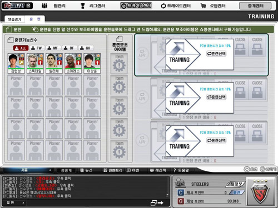The width and height of the screenshot is (278, 208).
Task: Expand the chat type dropdown
Action: tap(14, 202)
